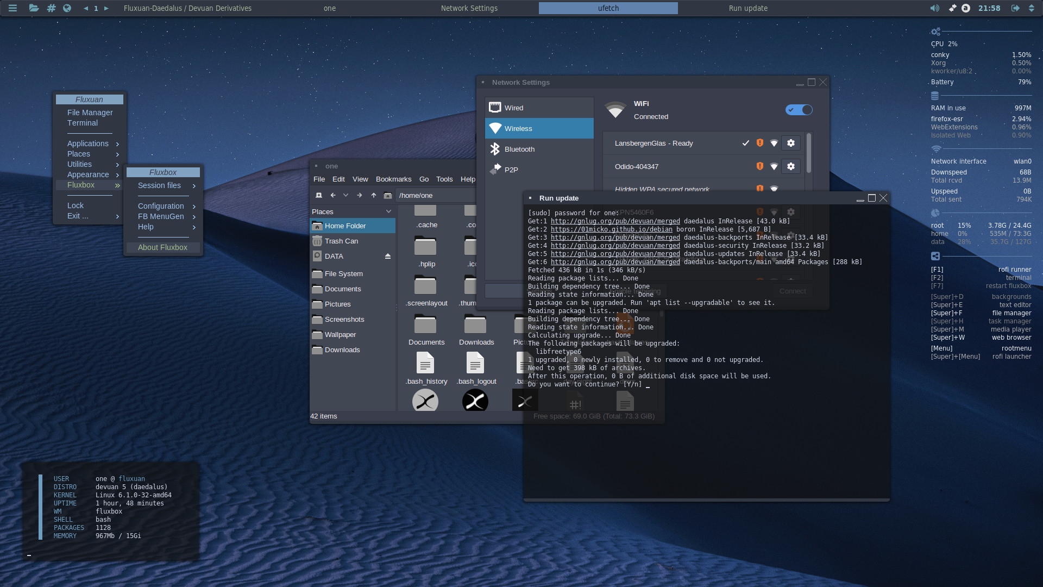Expand the Places side pane dropdown
Viewport: 1043px width, 587px height.
coord(388,211)
